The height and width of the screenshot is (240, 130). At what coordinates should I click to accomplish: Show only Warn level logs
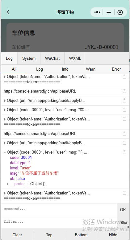click(91, 69)
